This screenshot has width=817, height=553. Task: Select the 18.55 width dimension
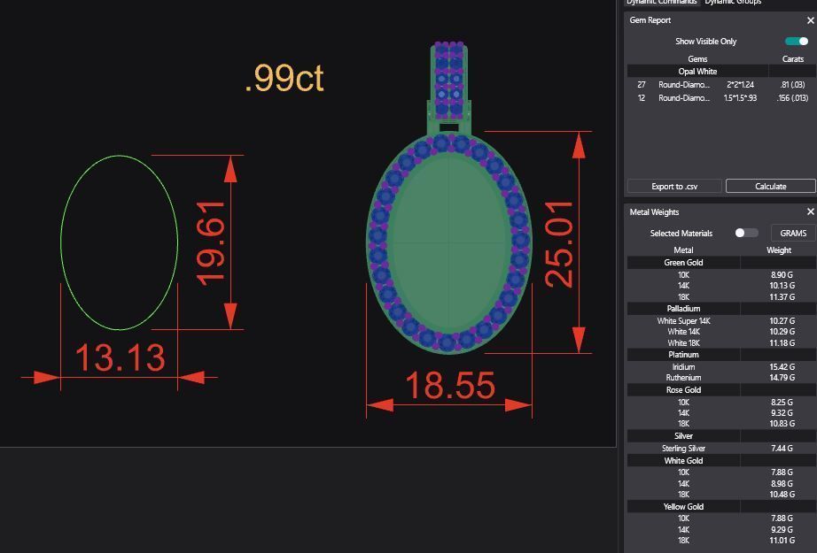click(449, 386)
